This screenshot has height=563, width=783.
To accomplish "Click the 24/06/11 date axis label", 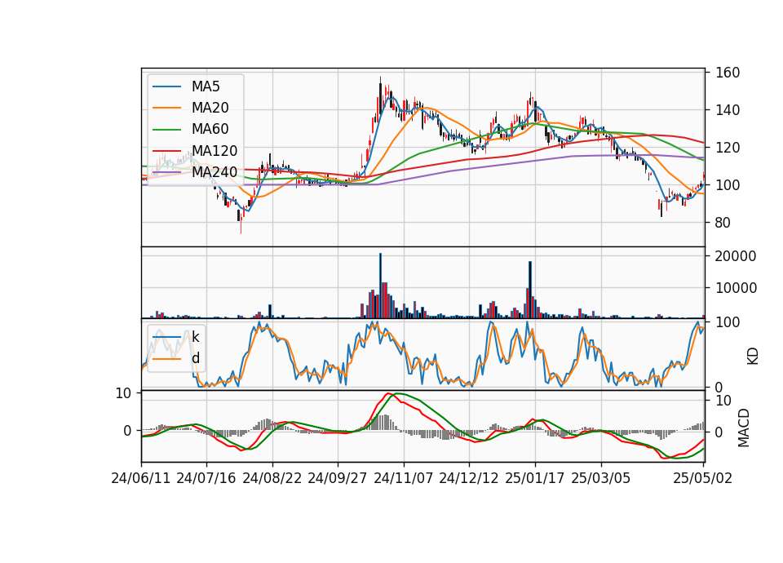I will (x=141, y=478).
